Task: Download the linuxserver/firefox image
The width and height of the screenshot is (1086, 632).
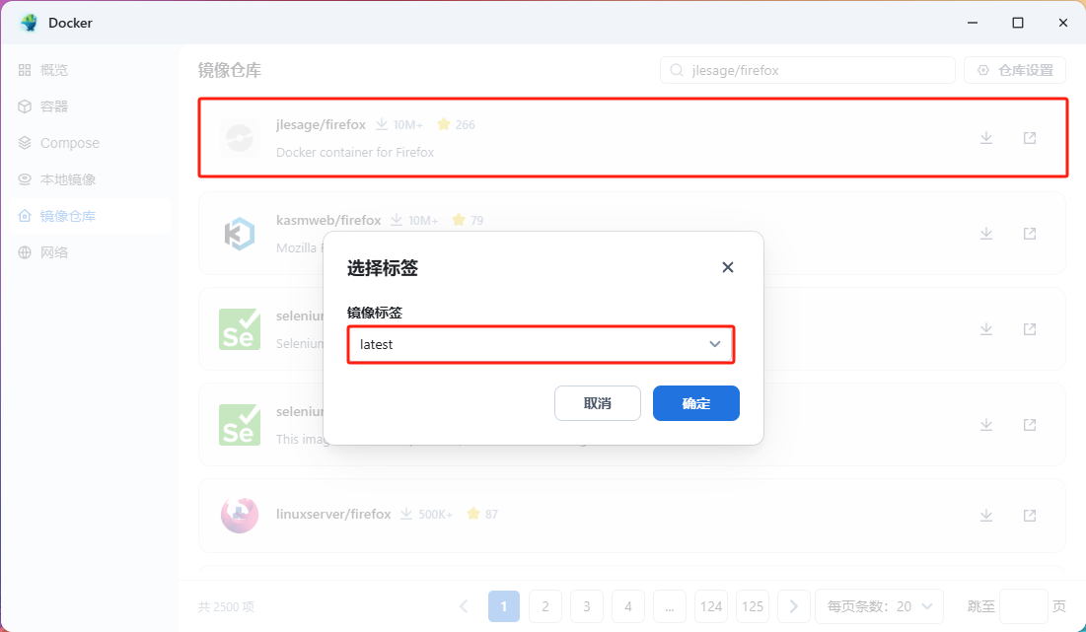Action: 986,515
